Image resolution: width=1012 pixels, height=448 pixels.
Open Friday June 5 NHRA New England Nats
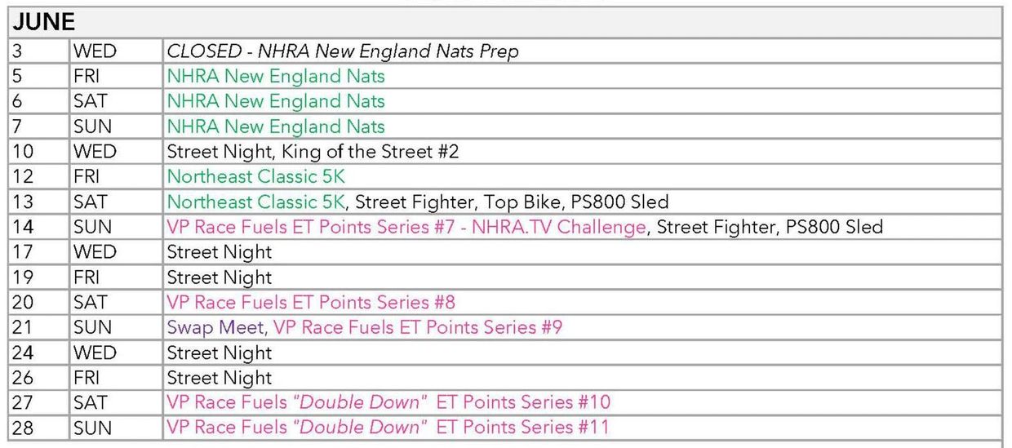pos(276,77)
